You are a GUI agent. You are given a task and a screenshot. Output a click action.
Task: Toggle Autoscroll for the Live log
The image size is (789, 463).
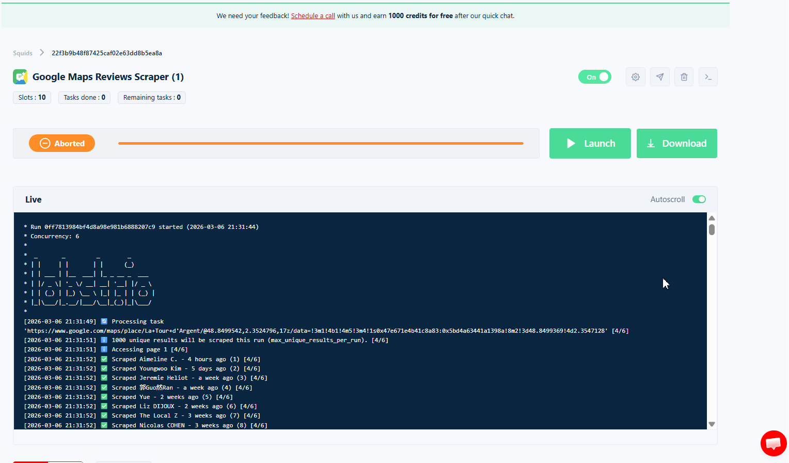click(699, 199)
